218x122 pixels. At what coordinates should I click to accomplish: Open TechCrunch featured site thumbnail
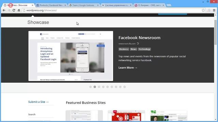pyautogui.click(x=169, y=116)
